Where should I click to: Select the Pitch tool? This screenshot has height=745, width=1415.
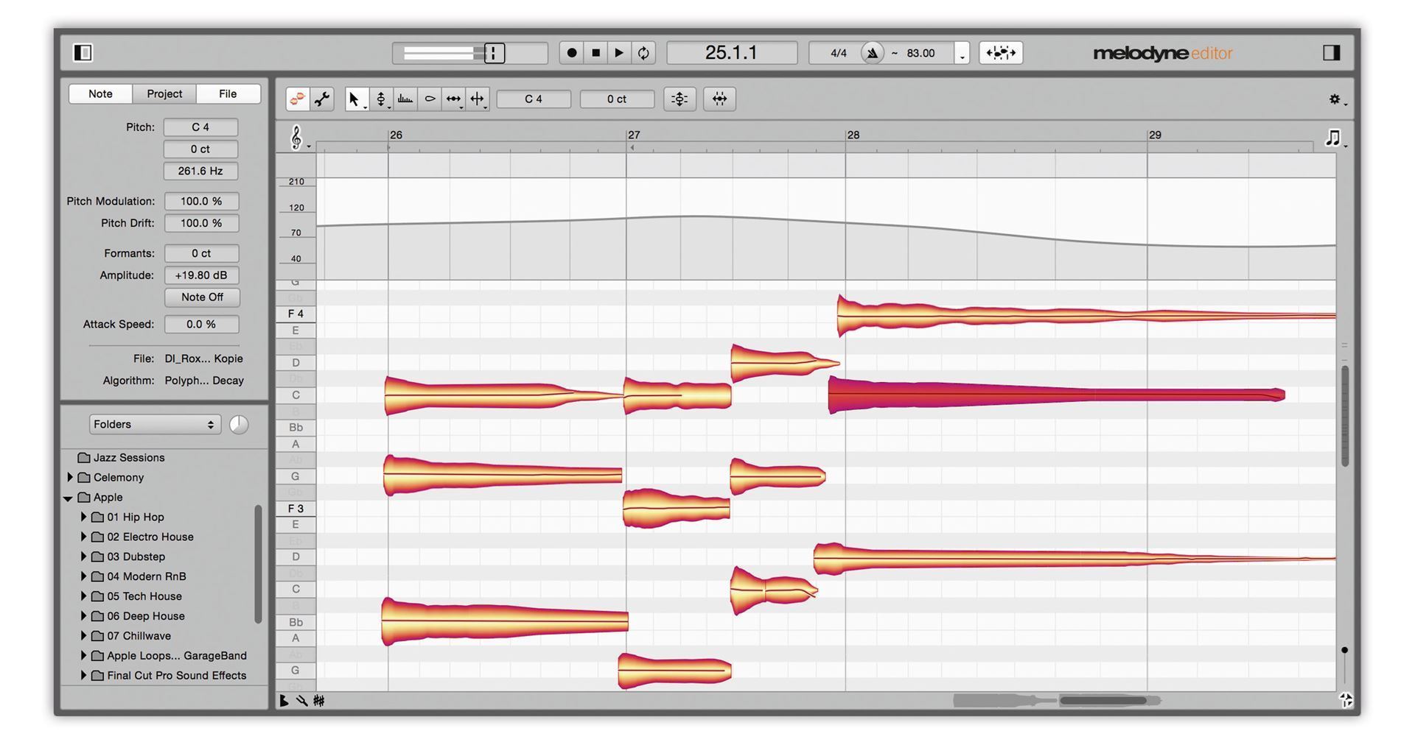381,99
